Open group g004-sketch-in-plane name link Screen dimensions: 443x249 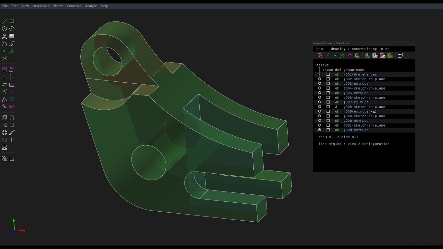[364, 88]
